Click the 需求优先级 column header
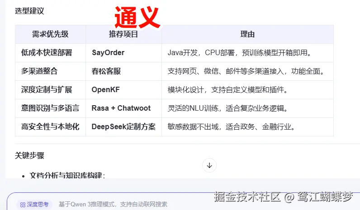360x210 pixels. [50, 34]
